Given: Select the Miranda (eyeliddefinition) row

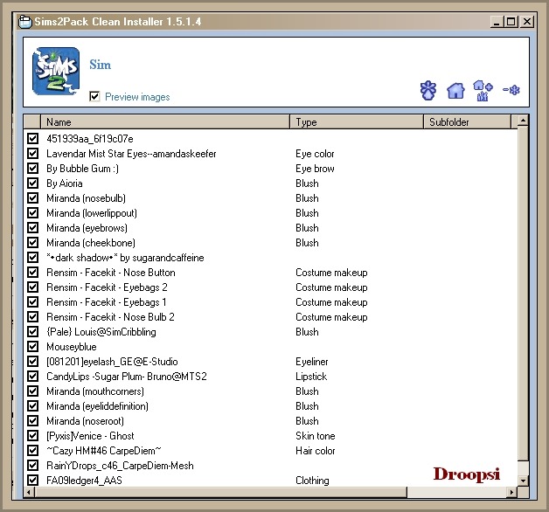Looking at the screenshot, I should pos(270,406).
